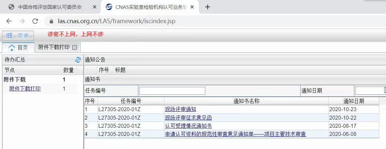Image resolution: width=386 pixels, height=149 pixels.
Task: Click the 通知日期 date input field
Action: [x=370, y=91]
